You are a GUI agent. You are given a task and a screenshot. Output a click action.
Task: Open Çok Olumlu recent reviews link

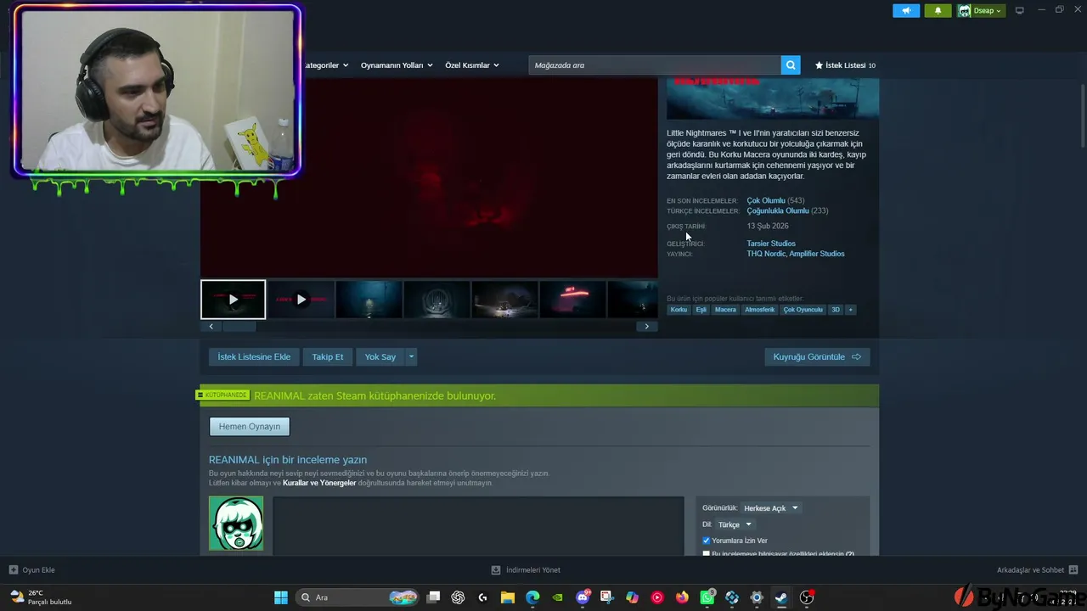point(766,201)
